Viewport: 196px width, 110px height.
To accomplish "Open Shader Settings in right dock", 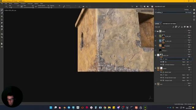I will 194,13.
